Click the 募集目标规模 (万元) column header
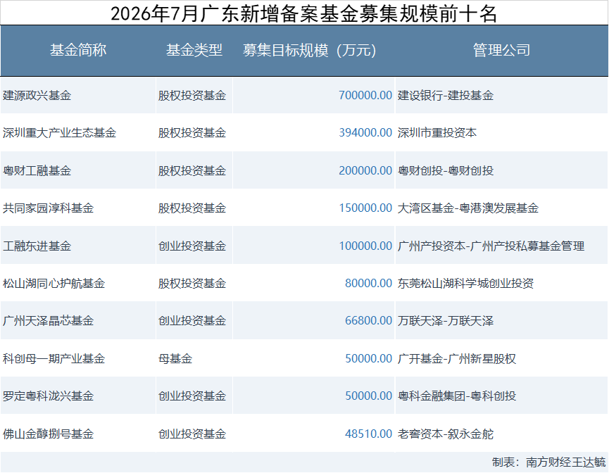The height and width of the screenshot is (473, 609). (x=310, y=51)
